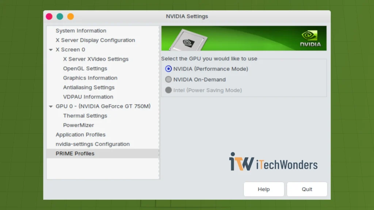Image resolution: width=374 pixels, height=210 pixels.
Task: Open X Server Display Configuration
Action: (x=95, y=40)
